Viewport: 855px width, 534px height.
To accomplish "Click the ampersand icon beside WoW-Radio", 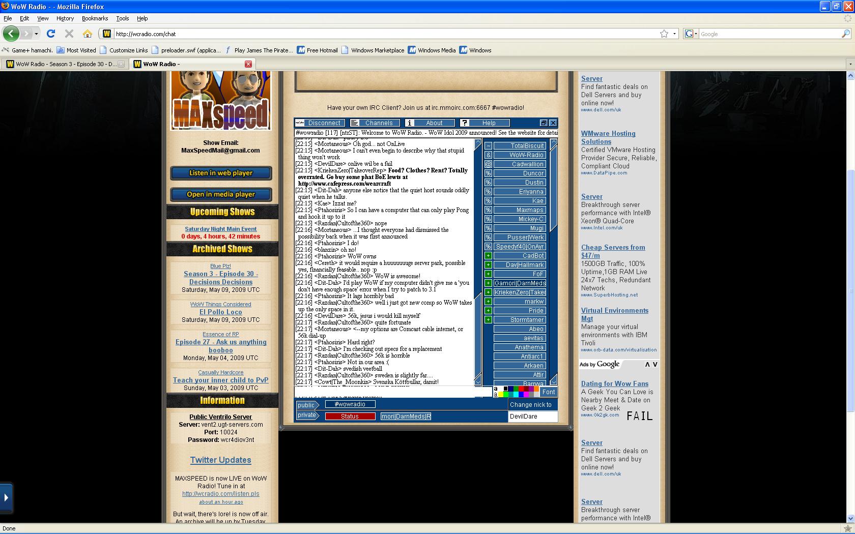I will pos(488,155).
